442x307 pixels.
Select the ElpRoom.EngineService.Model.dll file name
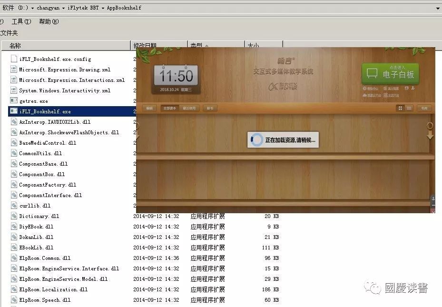coord(63,279)
